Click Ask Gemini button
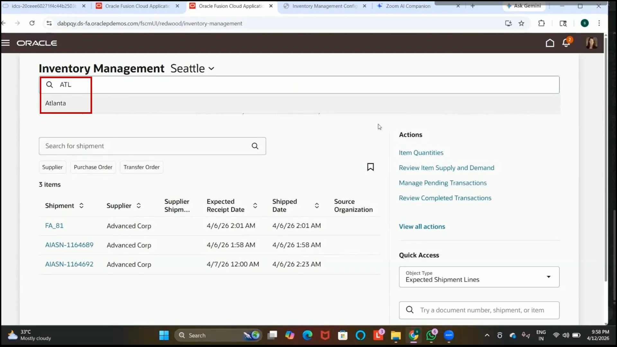The image size is (617, 347). coord(523,6)
